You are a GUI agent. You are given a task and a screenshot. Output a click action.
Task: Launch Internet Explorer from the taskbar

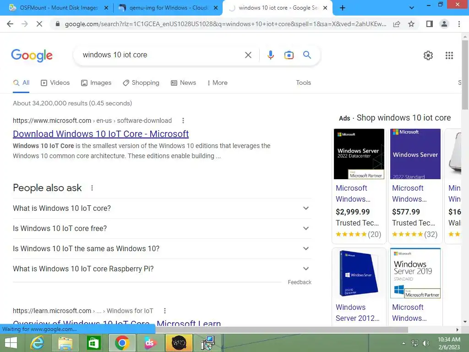[38, 343]
